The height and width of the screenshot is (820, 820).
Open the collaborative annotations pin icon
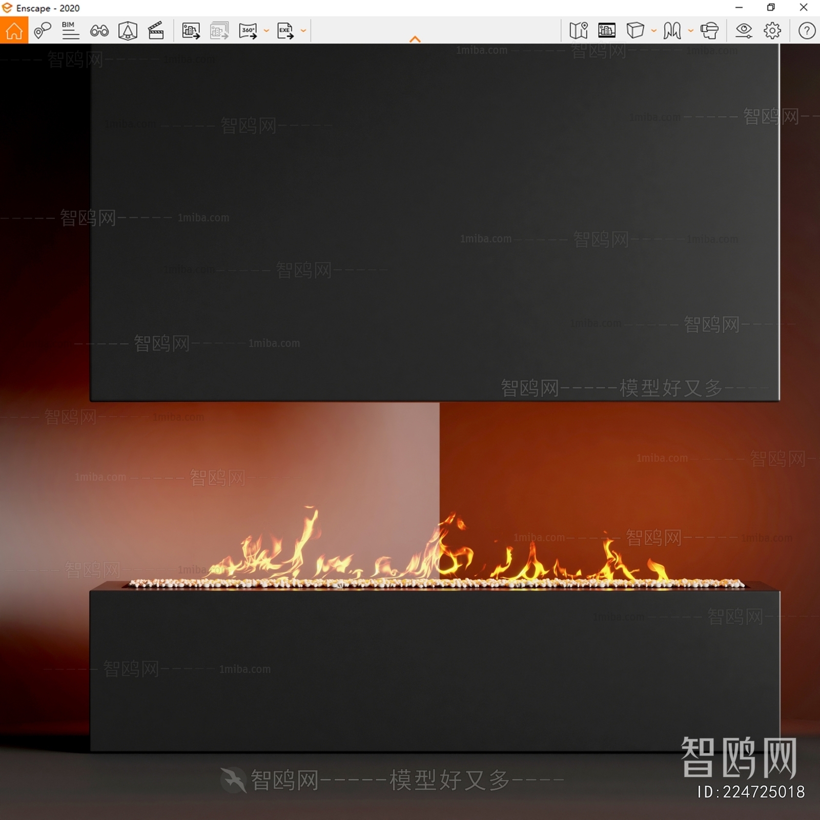[x=43, y=31]
